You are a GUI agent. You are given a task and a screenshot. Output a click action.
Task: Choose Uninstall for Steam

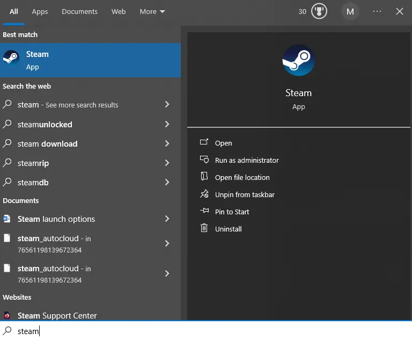(229, 229)
